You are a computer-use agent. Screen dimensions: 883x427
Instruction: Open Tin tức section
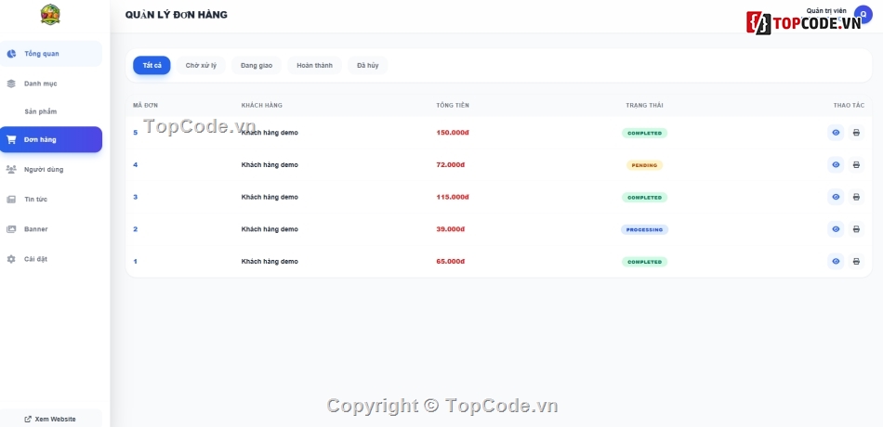pyautogui.click(x=51, y=200)
